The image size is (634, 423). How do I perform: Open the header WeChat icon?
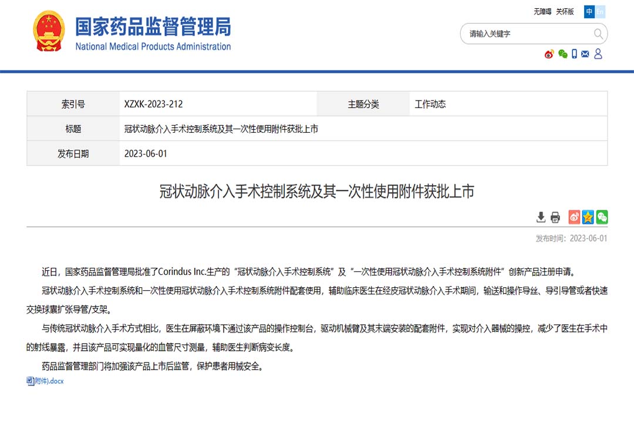point(562,54)
